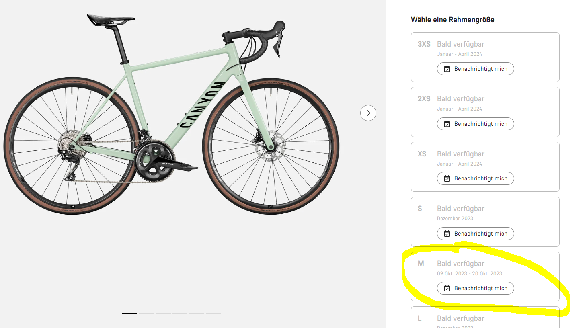
Task: Click calendar icon in XS notify button
Action: tap(447, 178)
